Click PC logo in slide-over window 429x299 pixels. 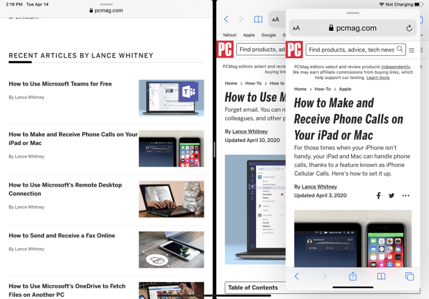pos(294,49)
